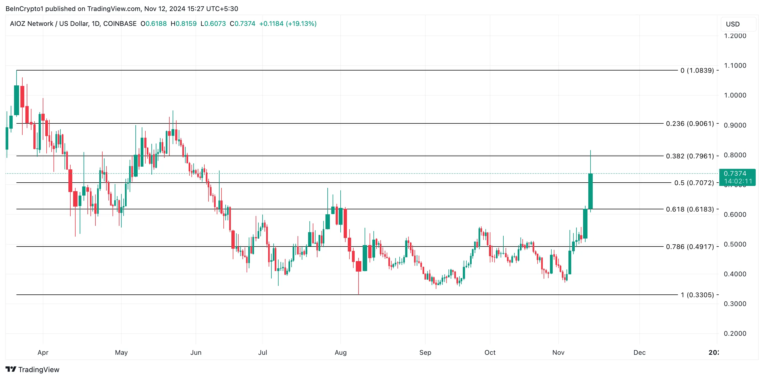Click the 1.2000 price scale label

735,36
